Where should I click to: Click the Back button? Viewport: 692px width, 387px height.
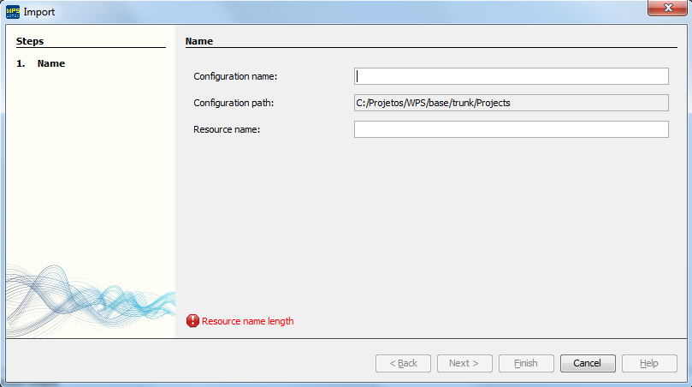tap(403, 363)
